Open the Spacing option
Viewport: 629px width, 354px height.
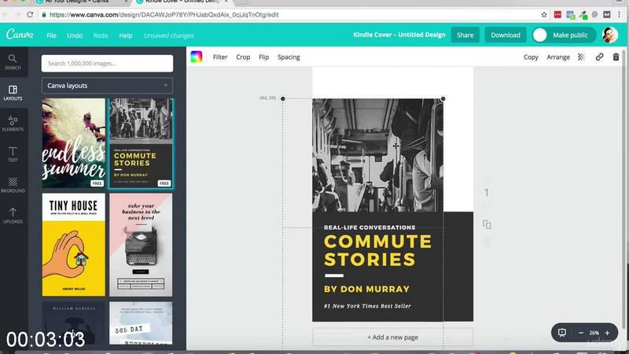[289, 57]
